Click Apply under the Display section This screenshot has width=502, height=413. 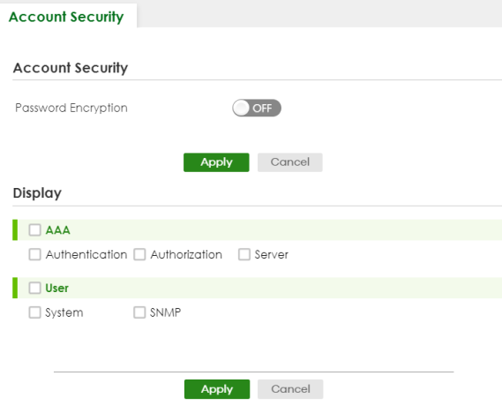point(217,389)
